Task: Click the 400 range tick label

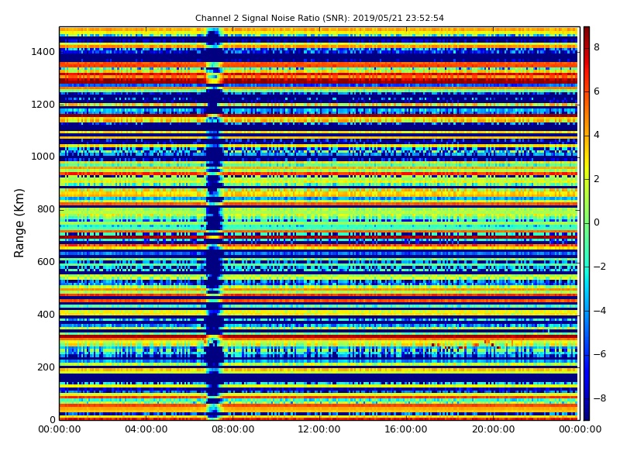Action: click(46, 315)
